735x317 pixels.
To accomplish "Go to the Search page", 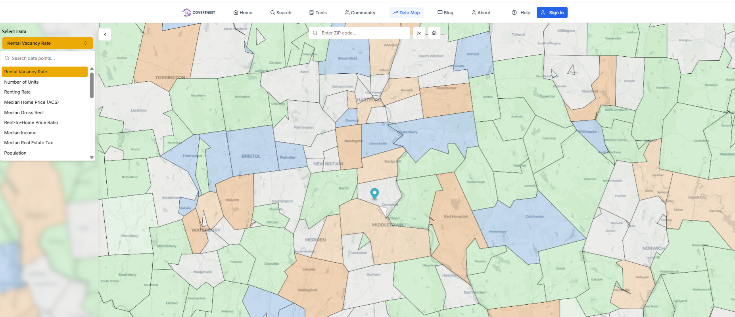I will (281, 13).
